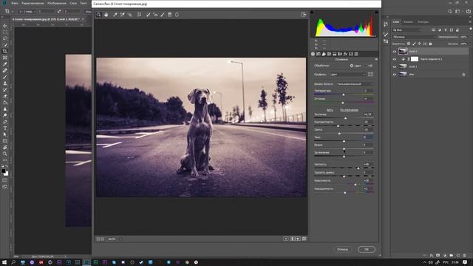This screenshot has width=473, height=266.
Task: Open the Редактирование menu
Action: [33, 3]
